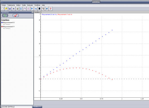The height and width of the screenshot is (108, 149).
Task: Open the Fichier menu
Action: pyautogui.click(x=4, y=5)
